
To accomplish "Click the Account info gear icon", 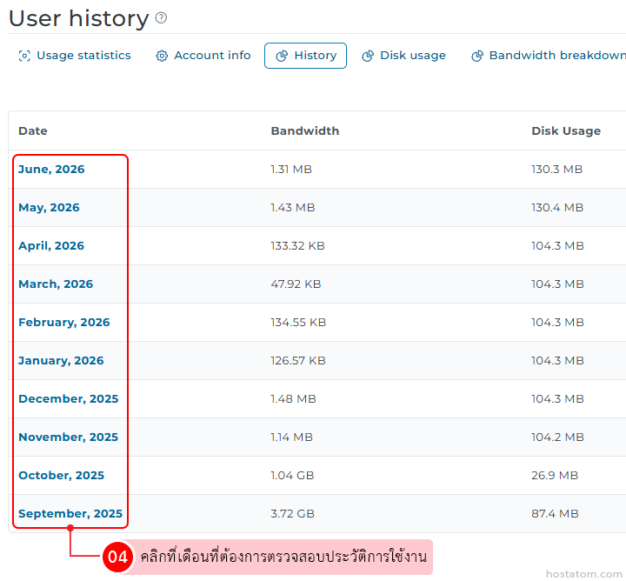I will [162, 56].
